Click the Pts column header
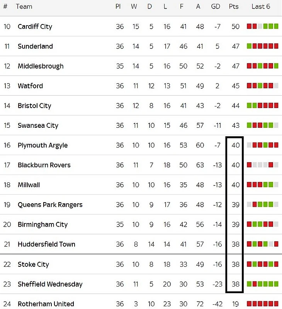This screenshot has width=282, height=309. point(234,7)
